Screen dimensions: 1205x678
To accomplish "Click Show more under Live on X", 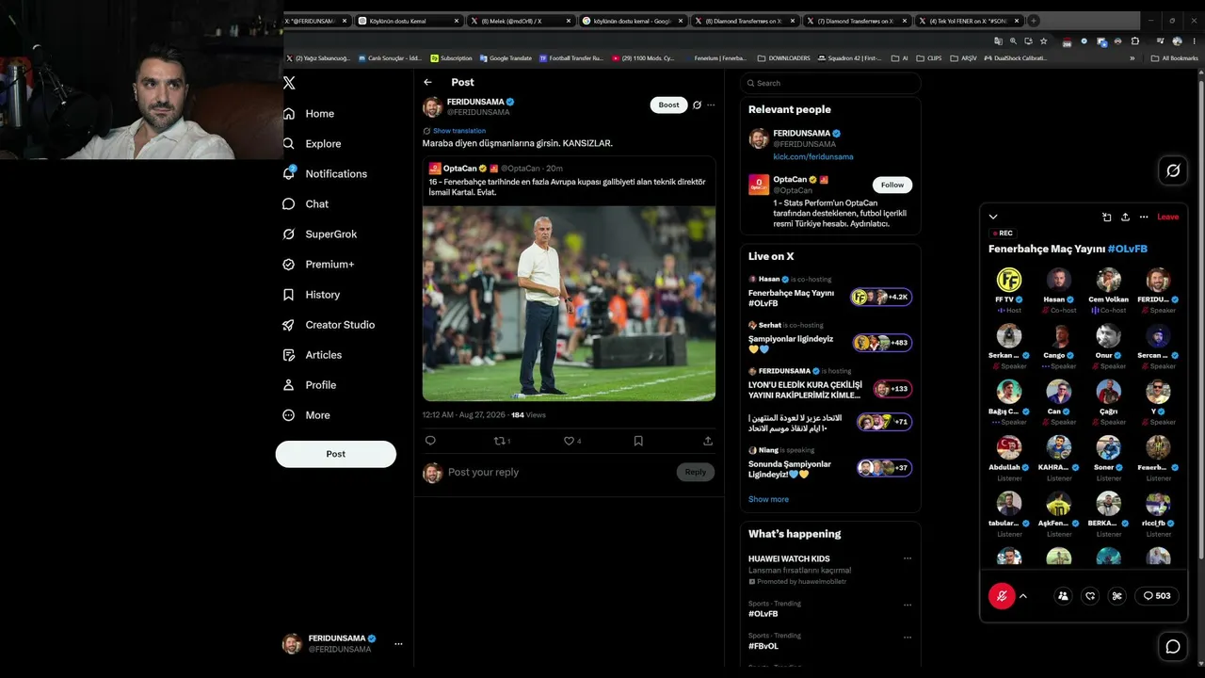I will (769, 499).
